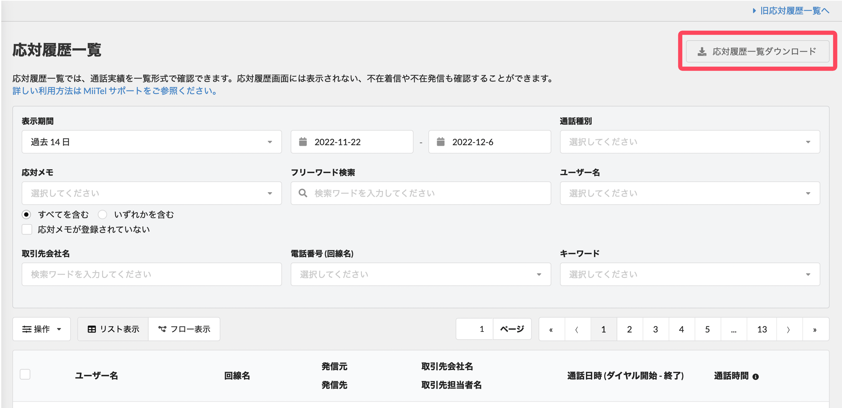Switch to フロー表示 view
This screenshot has width=842, height=408.
coord(184,329)
